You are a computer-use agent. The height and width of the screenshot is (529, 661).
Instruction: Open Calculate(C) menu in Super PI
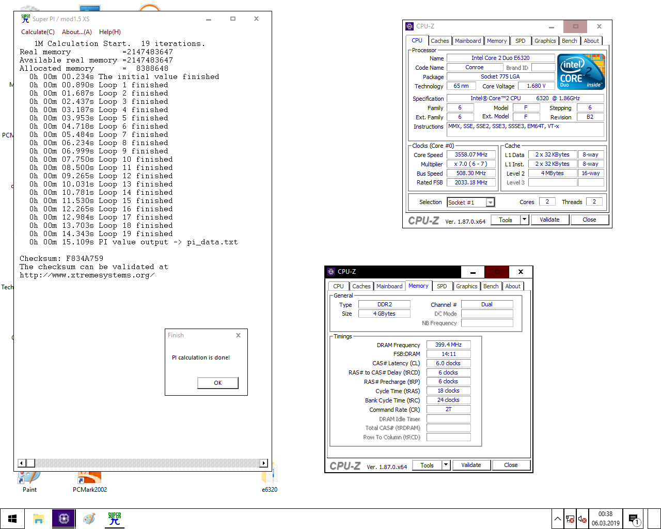tap(38, 32)
